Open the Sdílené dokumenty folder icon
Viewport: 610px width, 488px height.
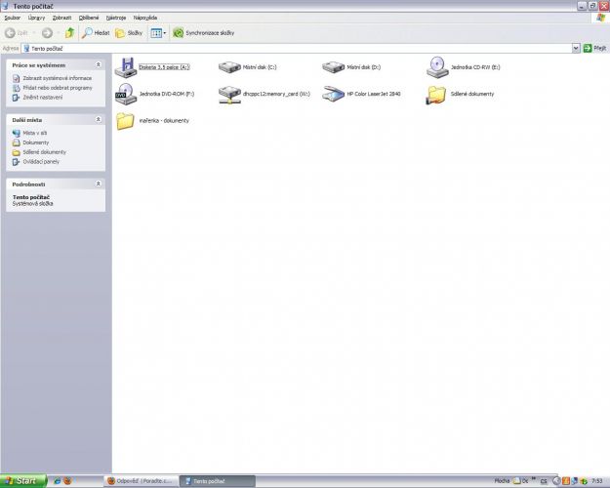point(436,95)
